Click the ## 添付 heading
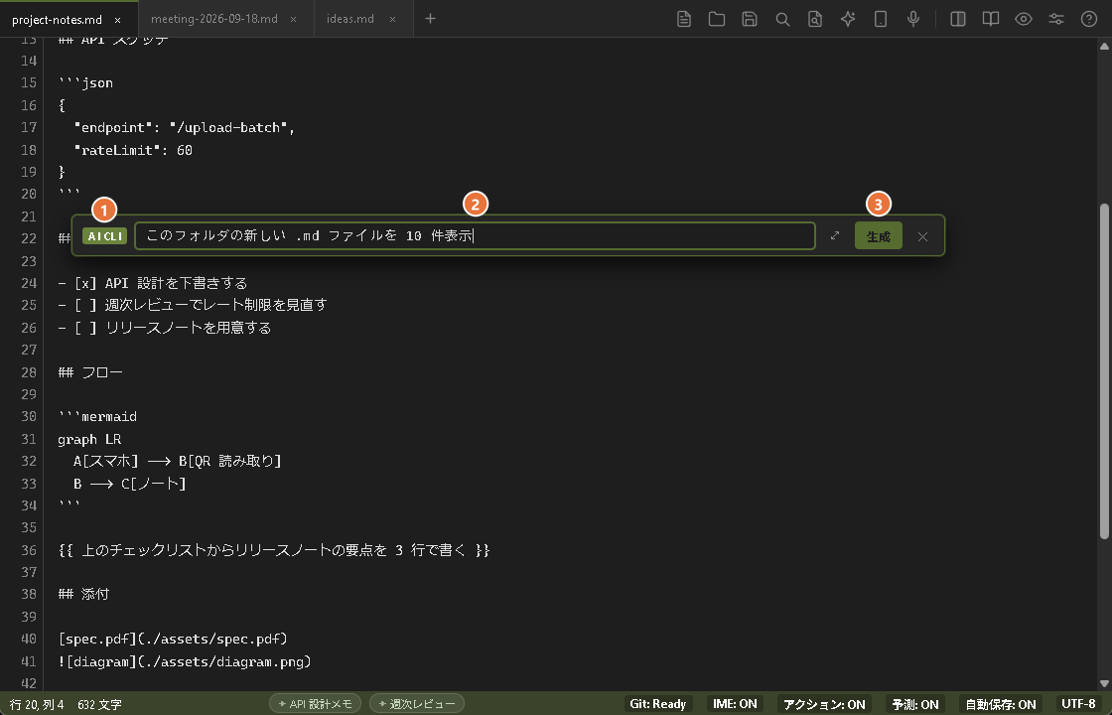1112x715 pixels. 83,595
